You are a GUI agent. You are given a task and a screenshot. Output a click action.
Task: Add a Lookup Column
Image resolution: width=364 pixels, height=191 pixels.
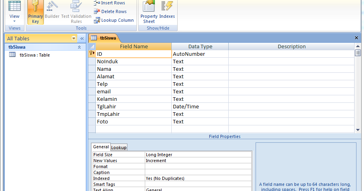(x=114, y=20)
